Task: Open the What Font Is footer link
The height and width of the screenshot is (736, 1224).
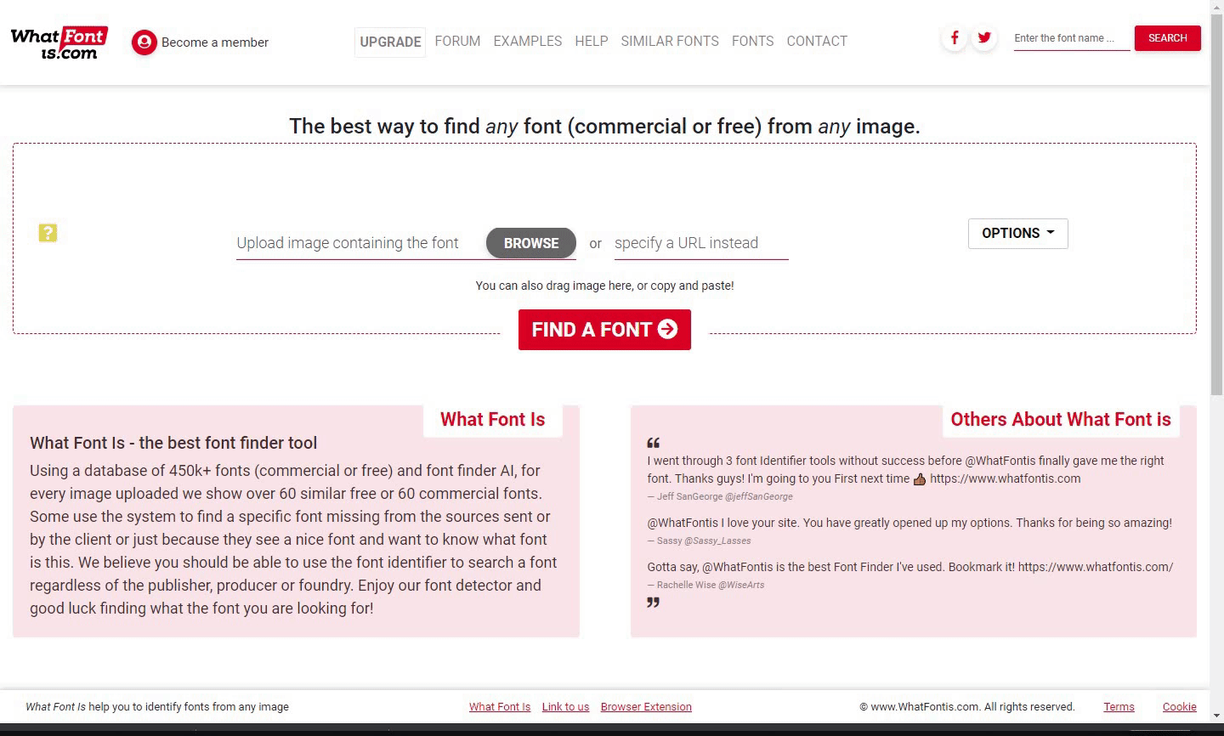Action: [x=500, y=707]
